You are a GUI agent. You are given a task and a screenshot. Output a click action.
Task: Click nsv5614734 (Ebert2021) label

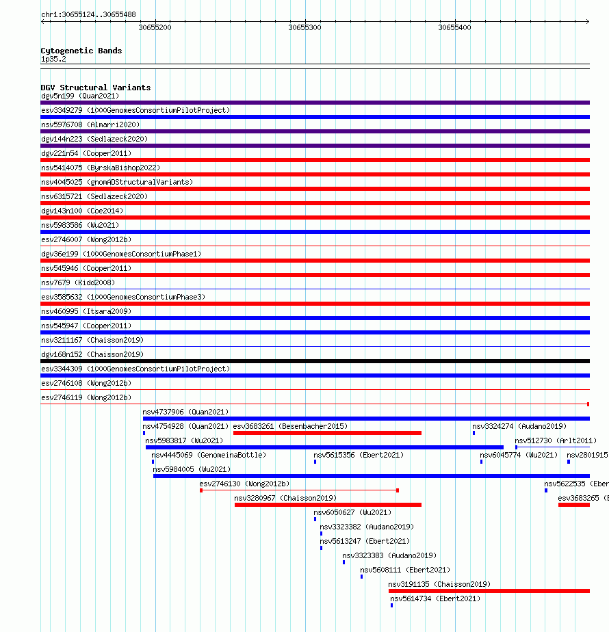click(x=436, y=599)
